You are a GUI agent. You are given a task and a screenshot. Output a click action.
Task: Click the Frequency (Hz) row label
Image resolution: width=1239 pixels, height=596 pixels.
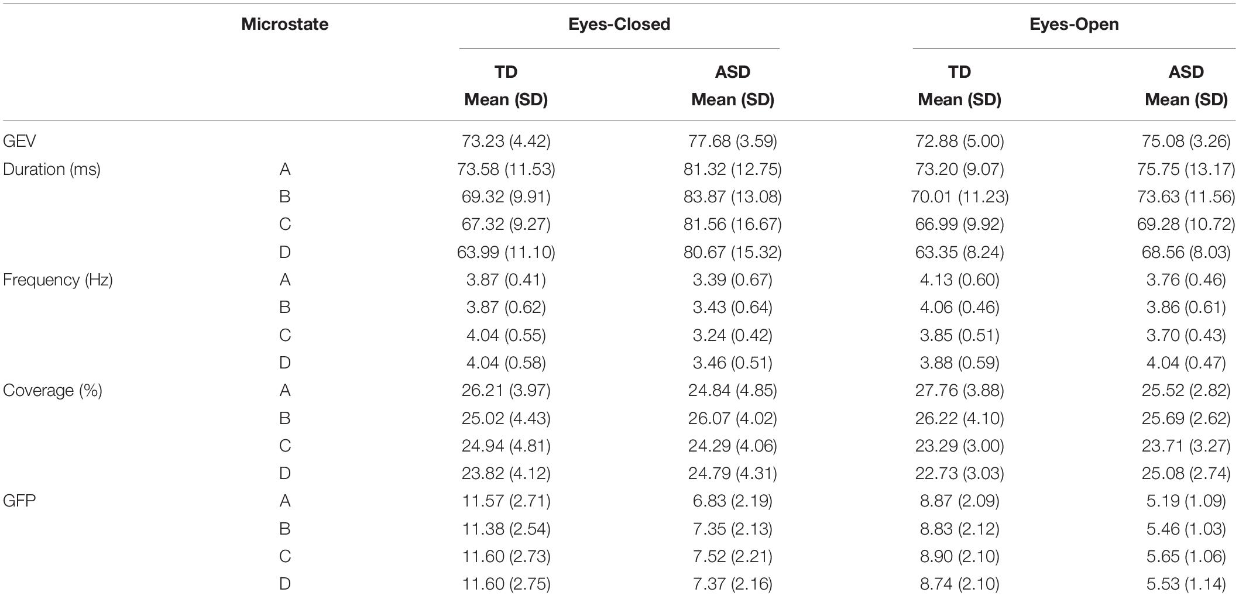pyautogui.click(x=58, y=280)
